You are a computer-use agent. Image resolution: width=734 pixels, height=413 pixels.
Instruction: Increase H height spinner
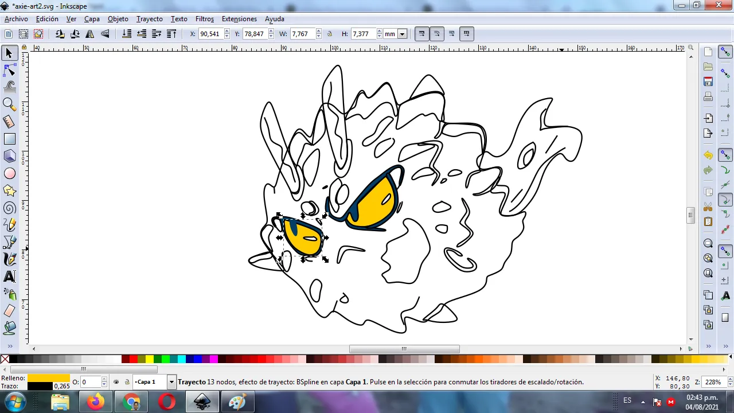(379, 32)
